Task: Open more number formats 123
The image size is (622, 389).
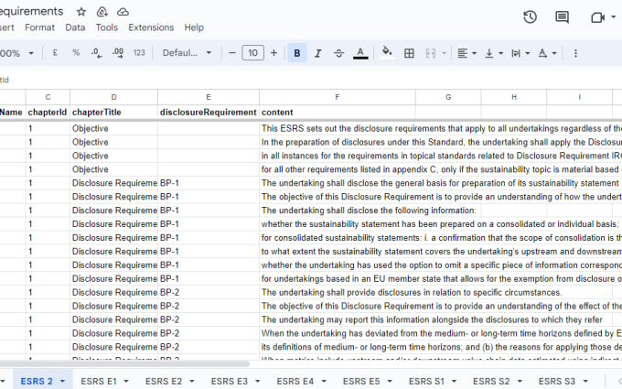Action: pyautogui.click(x=139, y=53)
